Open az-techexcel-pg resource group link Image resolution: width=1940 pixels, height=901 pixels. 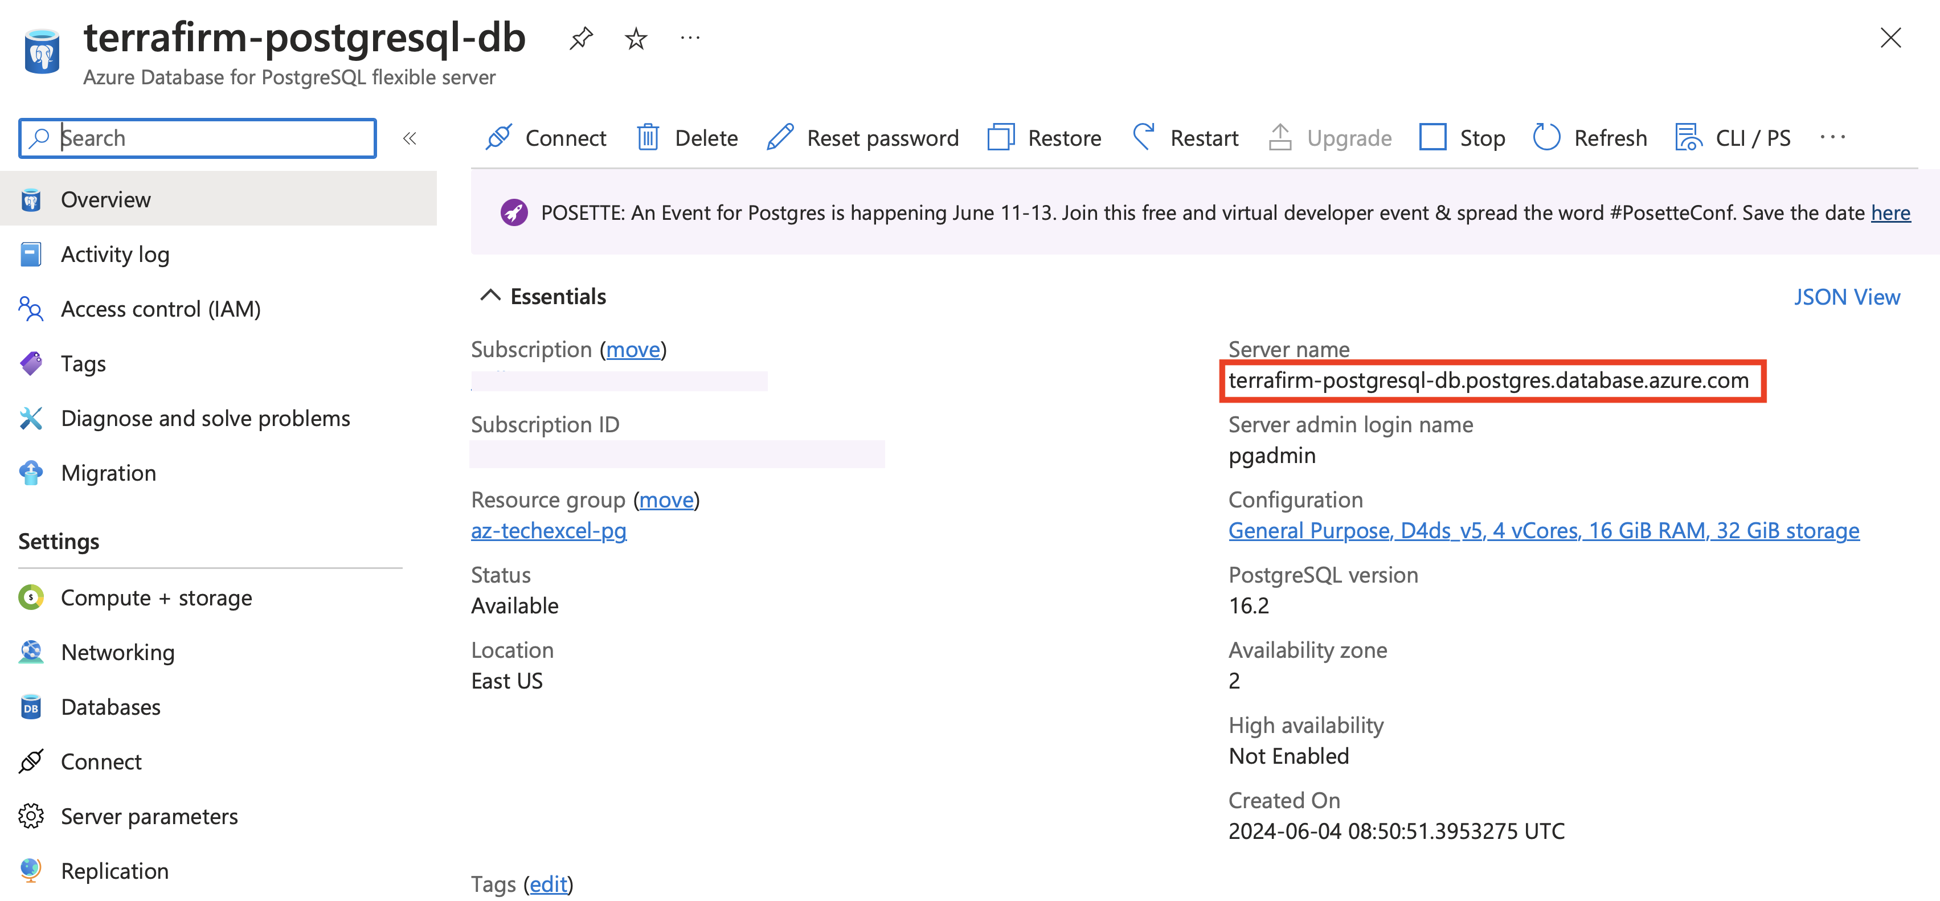tap(549, 531)
